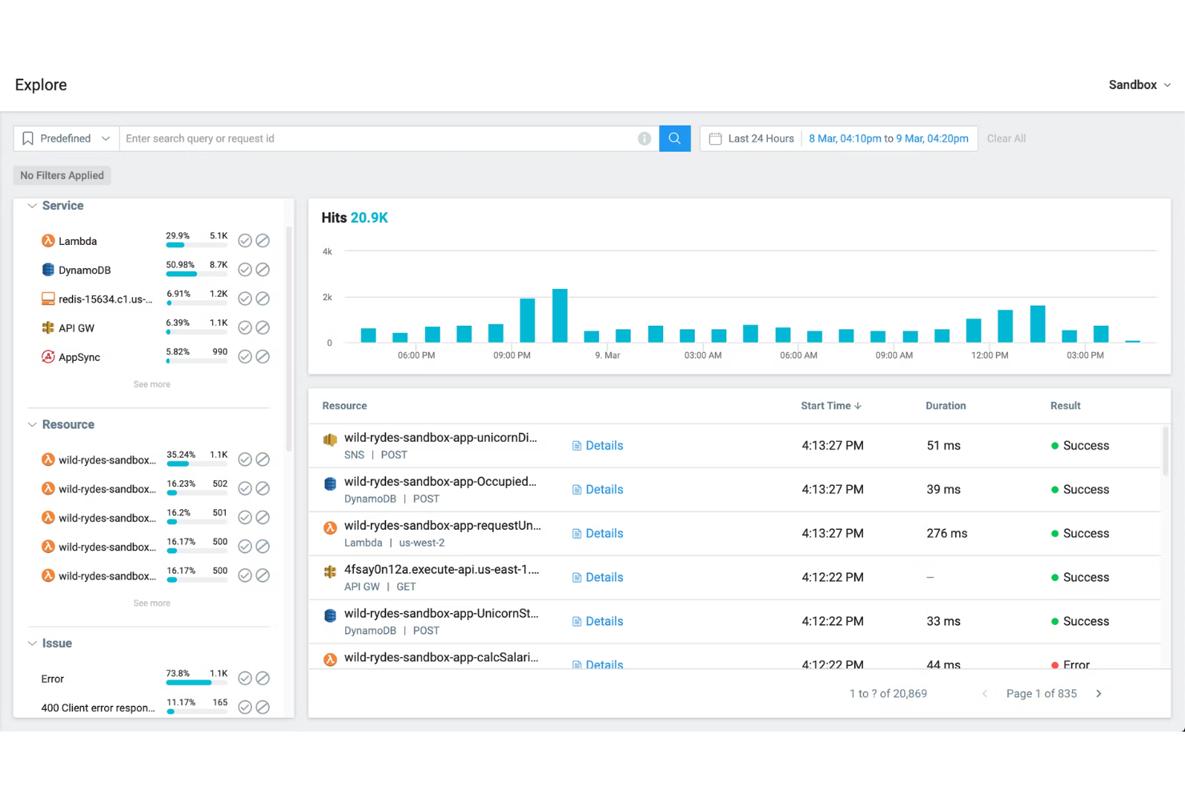
Task: Click the info icon in the search bar
Action: 645,138
